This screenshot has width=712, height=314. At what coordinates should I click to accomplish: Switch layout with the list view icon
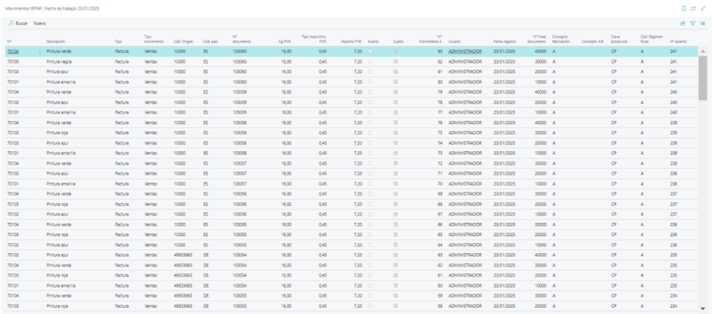point(702,23)
